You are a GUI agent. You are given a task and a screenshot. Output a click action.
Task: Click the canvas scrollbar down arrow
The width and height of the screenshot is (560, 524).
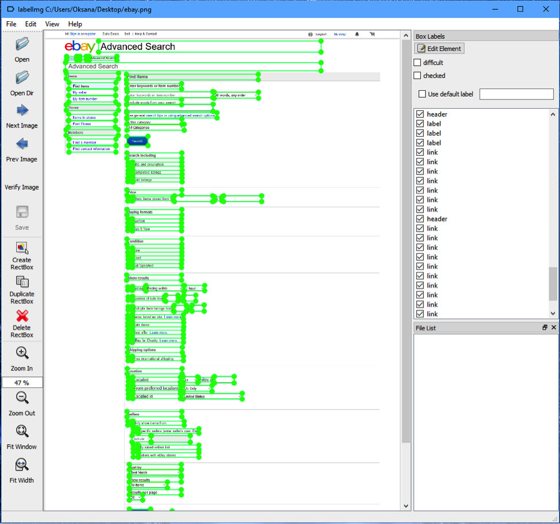point(405,506)
